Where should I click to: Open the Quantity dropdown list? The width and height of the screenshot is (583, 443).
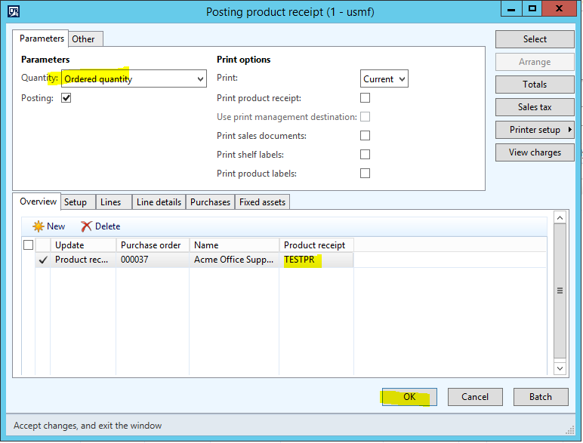click(200, 79)
